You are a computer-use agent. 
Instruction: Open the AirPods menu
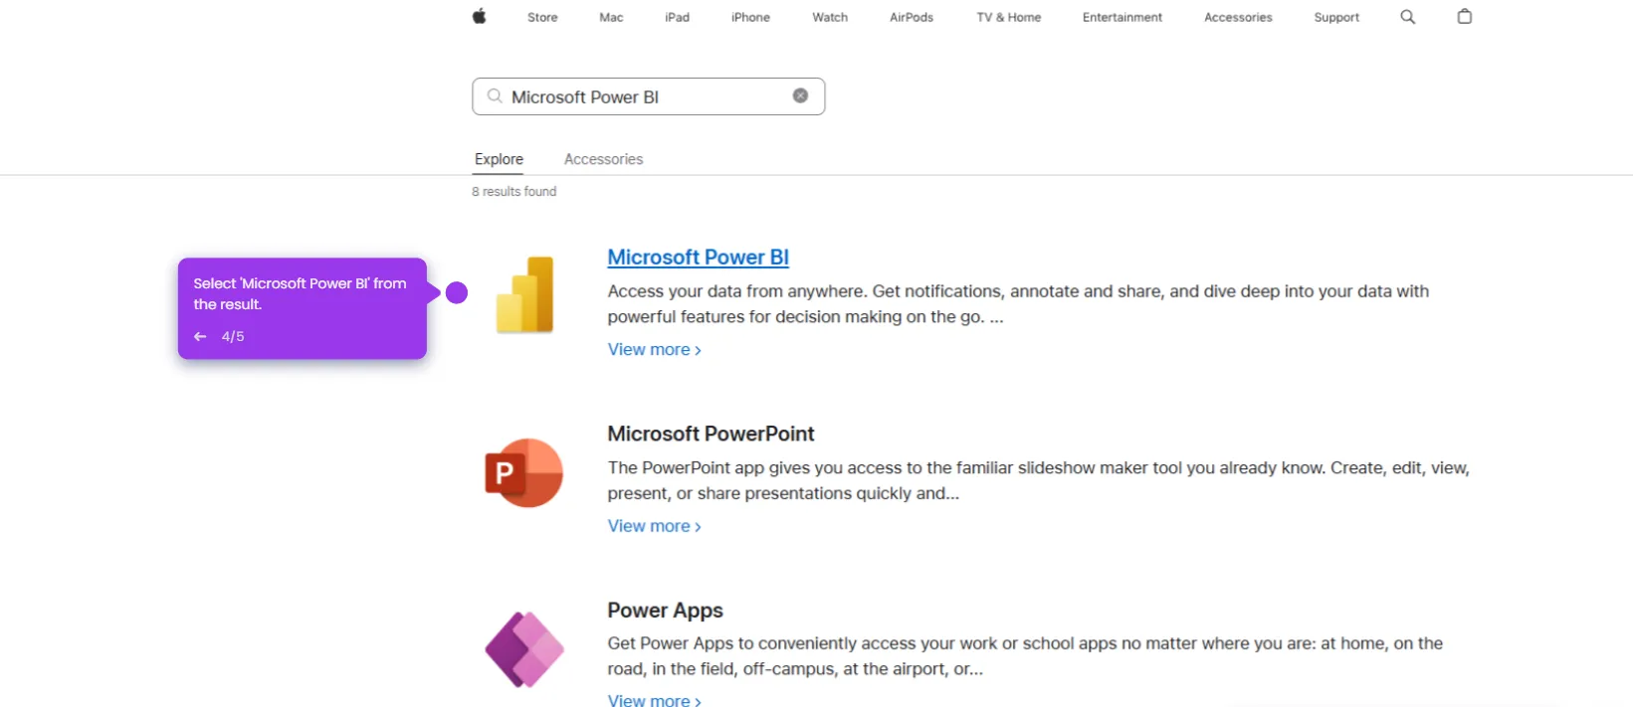point(912,17)
